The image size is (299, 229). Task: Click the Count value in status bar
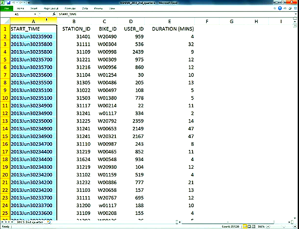[x=231, y=227]
